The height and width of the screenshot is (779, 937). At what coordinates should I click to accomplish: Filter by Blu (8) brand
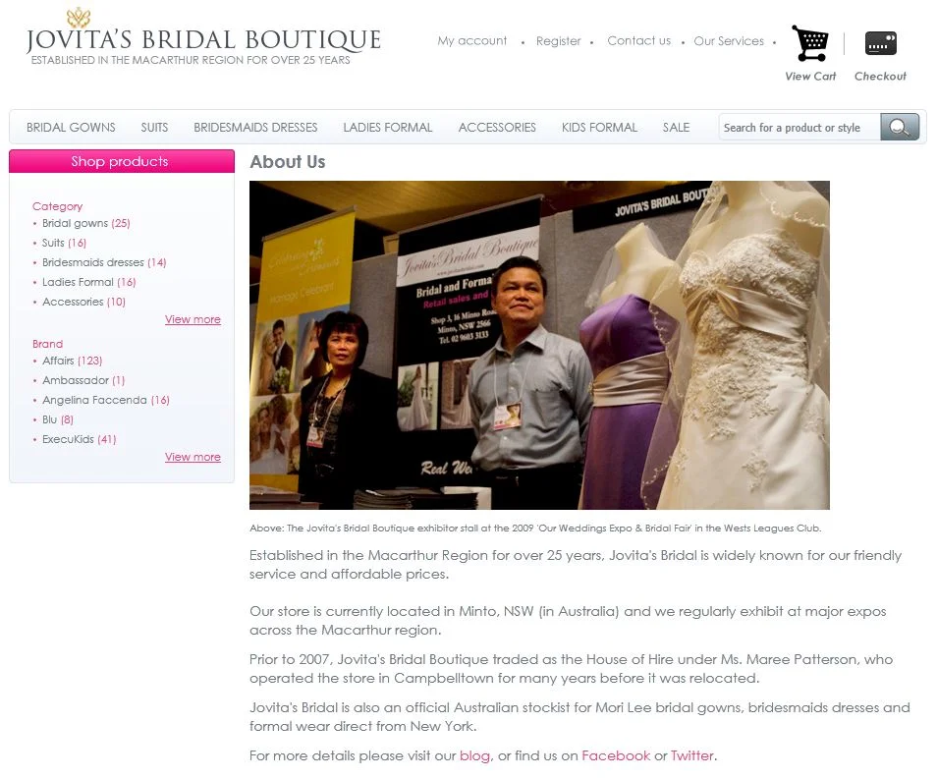click(57, 419)
